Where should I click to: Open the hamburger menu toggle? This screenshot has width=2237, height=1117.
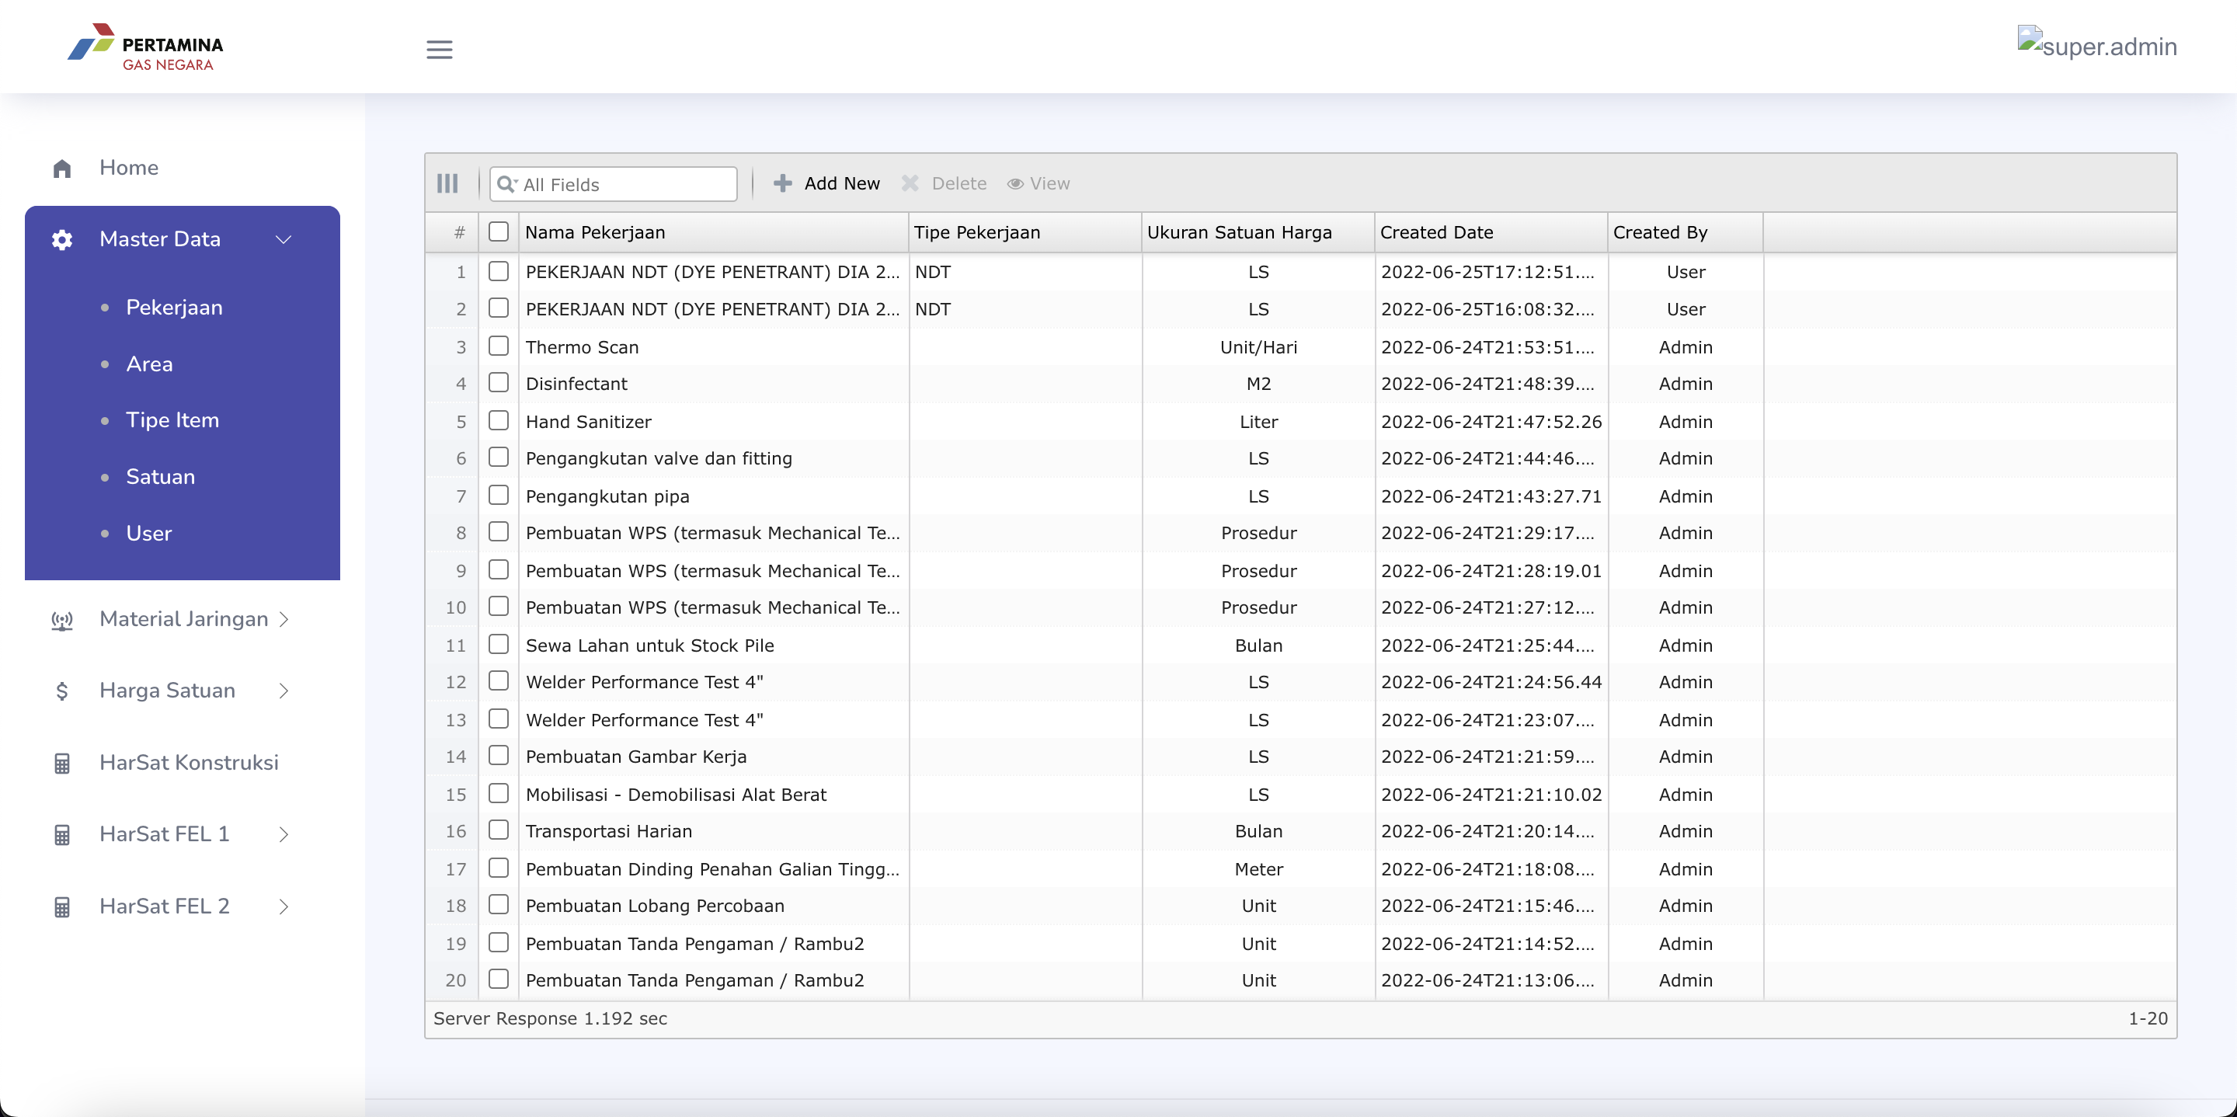coord(440,50)
